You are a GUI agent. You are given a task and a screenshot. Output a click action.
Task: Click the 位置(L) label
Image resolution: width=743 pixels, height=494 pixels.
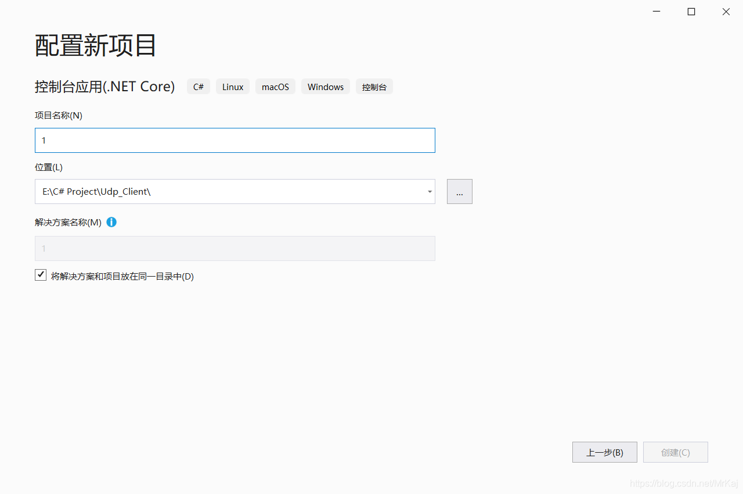[49, 167]
